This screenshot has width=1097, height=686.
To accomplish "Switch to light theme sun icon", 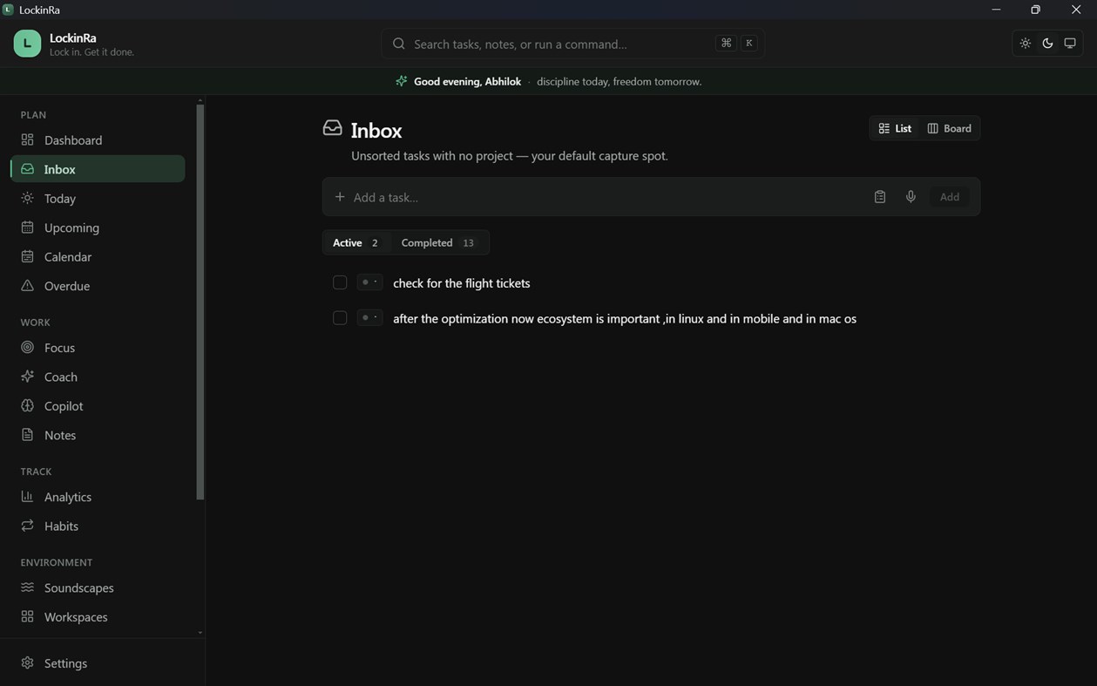I will 1025,44.
